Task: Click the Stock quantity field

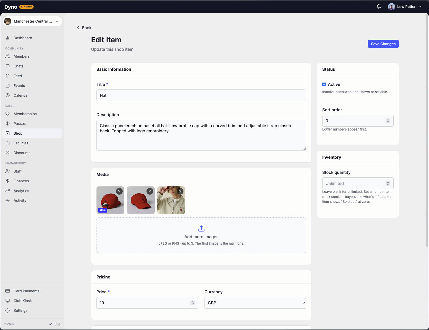Action: coord(358,183)
